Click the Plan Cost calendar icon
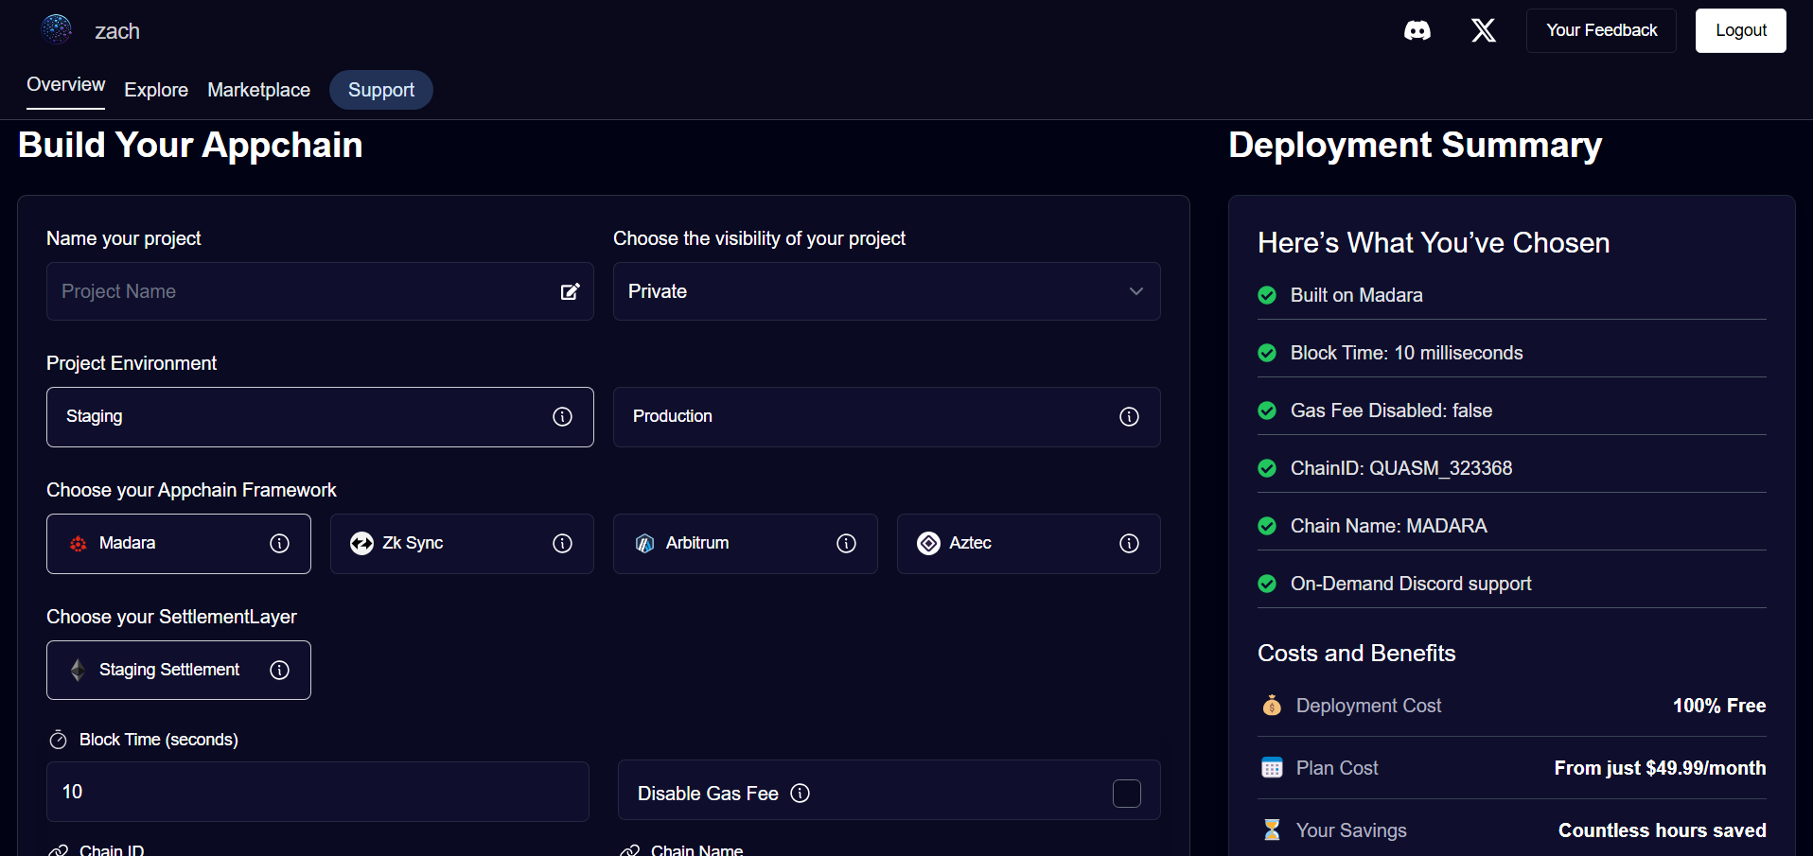 click(1272, 768)
